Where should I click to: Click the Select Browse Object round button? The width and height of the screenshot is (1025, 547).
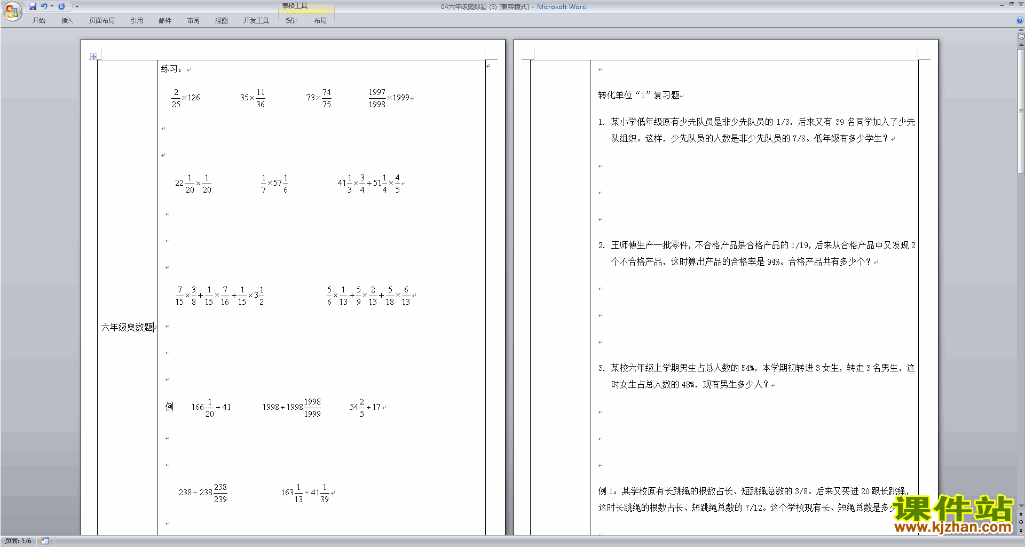point(1021,522)
